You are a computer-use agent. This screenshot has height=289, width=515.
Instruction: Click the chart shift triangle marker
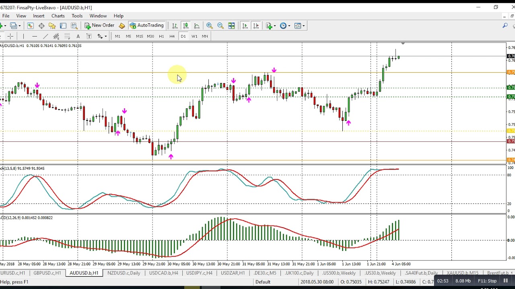pyautogui.click(x=402, y=43)
